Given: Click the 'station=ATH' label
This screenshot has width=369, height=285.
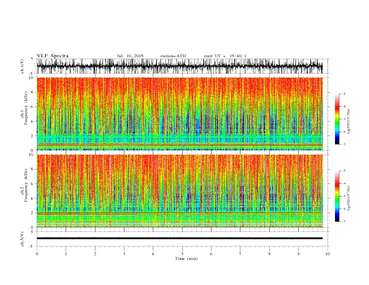Looking at the screenshot, I should [x=173, y=56].
